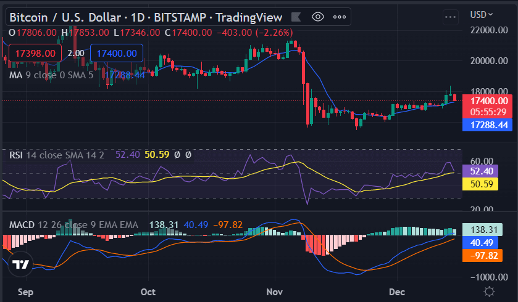Click the 05:55:29 bar countdown timer
518x302 pixels.
tap(488, 112)
